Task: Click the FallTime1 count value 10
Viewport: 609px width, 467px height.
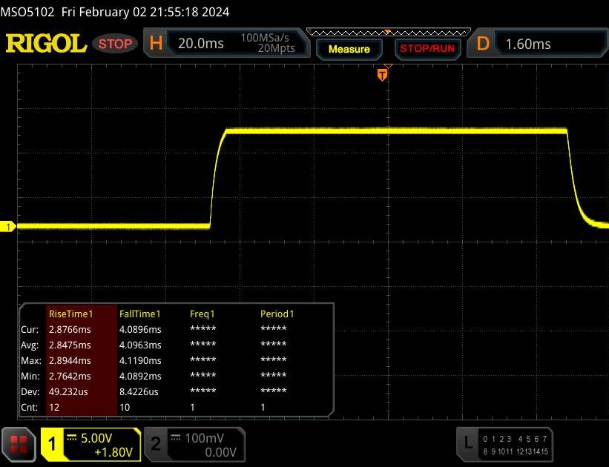Action: click(x=125, y=407)
